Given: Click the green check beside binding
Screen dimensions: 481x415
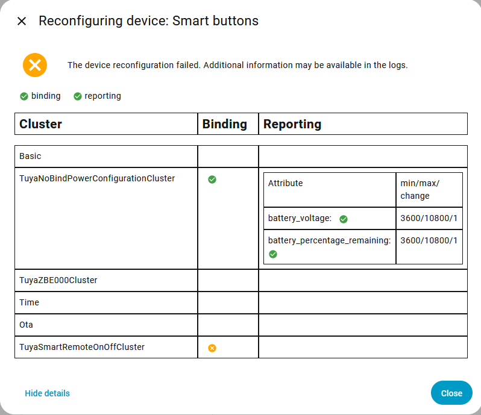Looking at the screenshot, I should click(24, 96).
